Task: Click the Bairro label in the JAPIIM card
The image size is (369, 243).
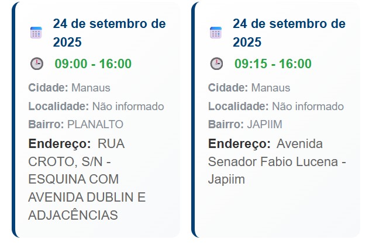Action: [226, 124]
